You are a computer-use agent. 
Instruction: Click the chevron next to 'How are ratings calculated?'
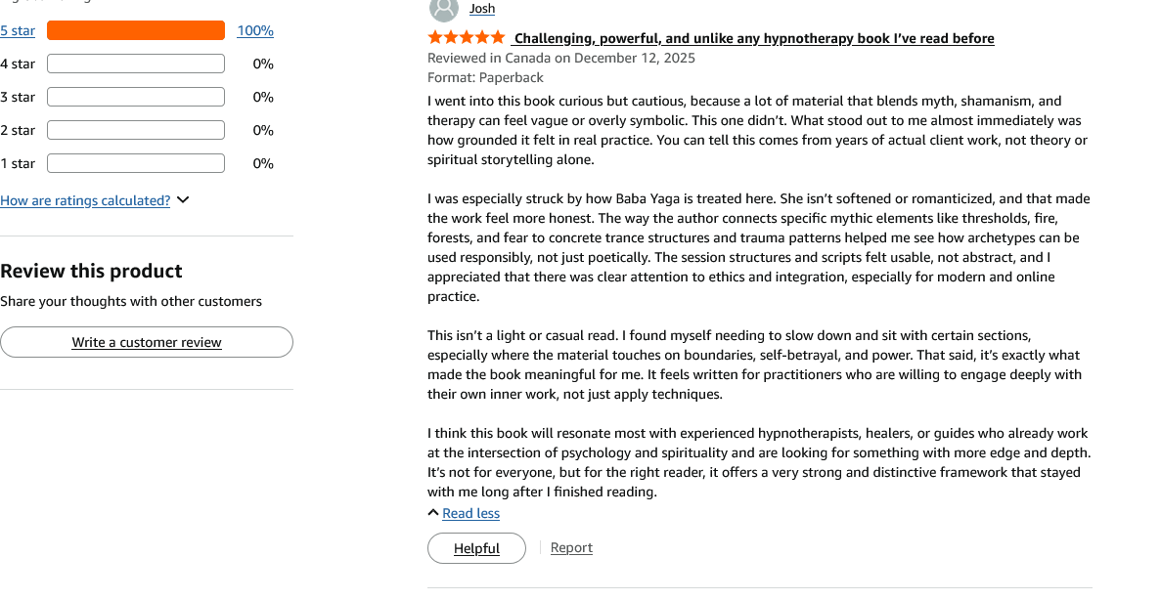pyautogui.click(x=183, y=200)
